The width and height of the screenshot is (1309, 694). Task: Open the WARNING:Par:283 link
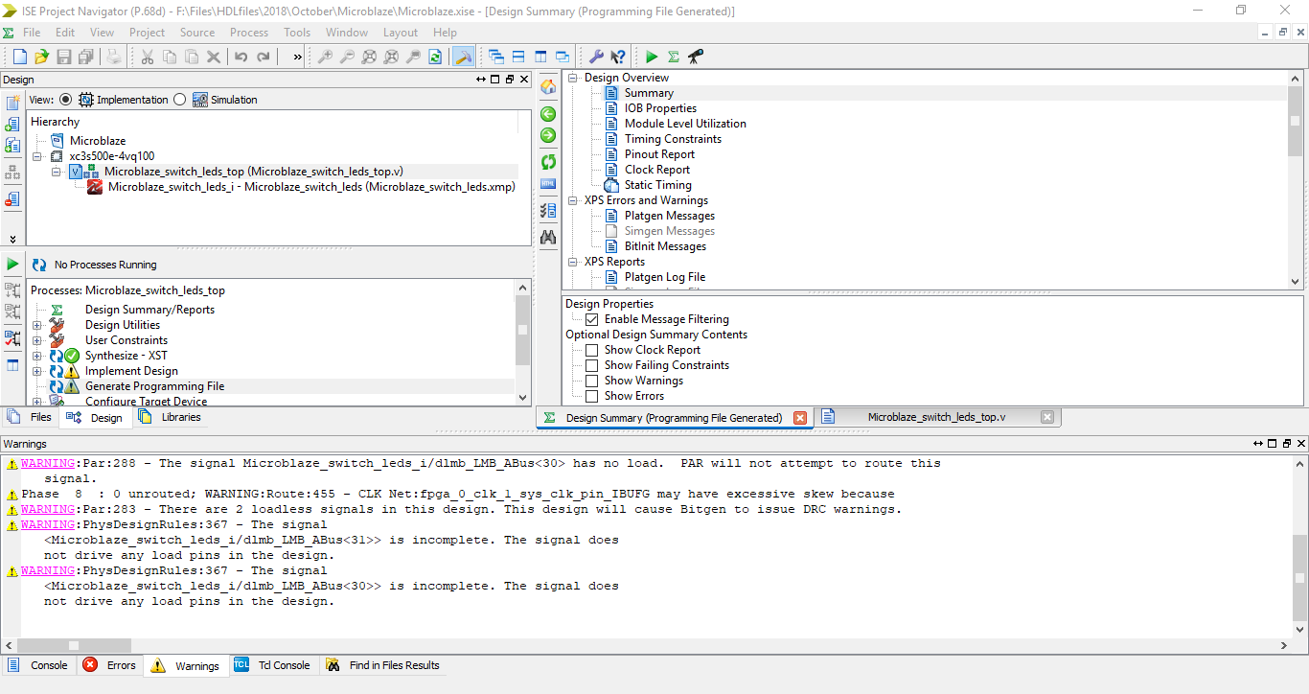click(48, 509)
